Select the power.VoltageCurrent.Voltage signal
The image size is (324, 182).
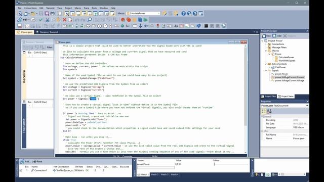[x=290, y=80]
